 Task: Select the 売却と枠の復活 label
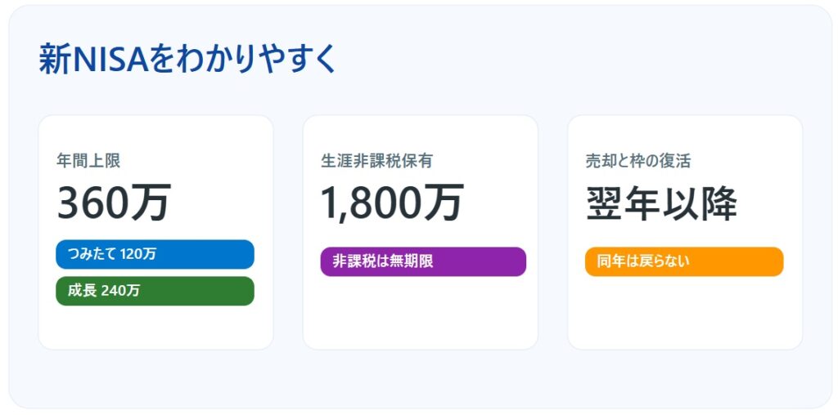pyautogui.click(x=638, y=161)
